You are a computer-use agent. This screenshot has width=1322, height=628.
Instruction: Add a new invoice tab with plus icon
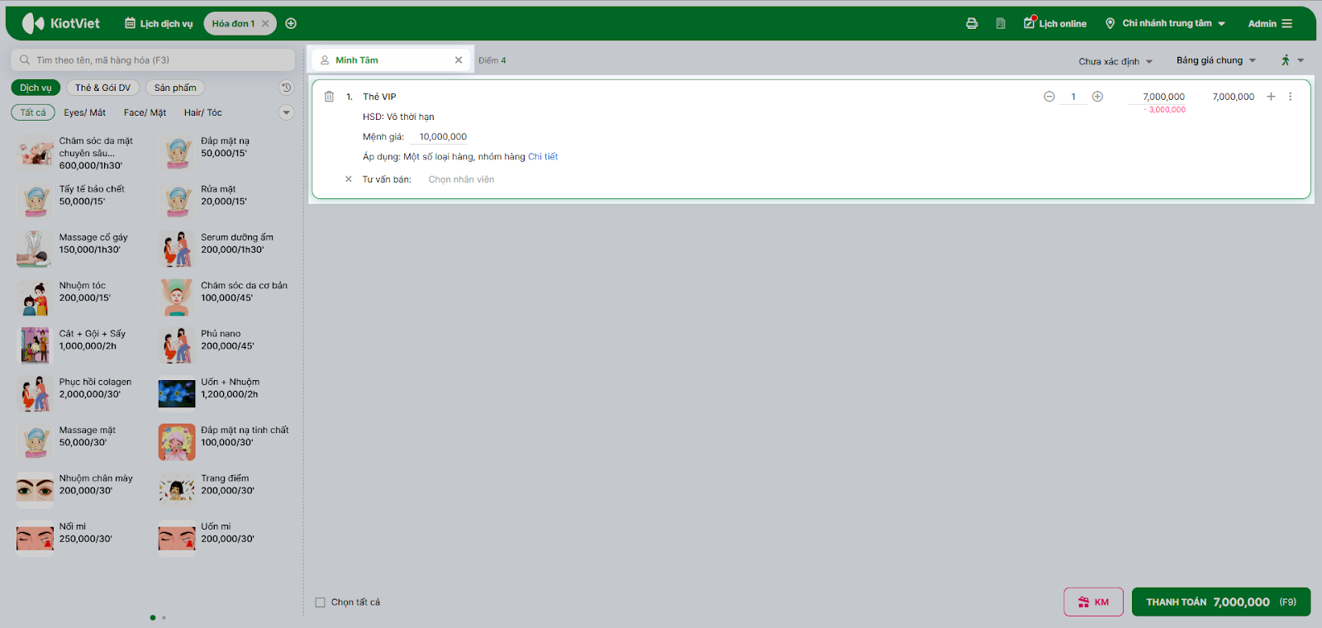click(291, 24)
